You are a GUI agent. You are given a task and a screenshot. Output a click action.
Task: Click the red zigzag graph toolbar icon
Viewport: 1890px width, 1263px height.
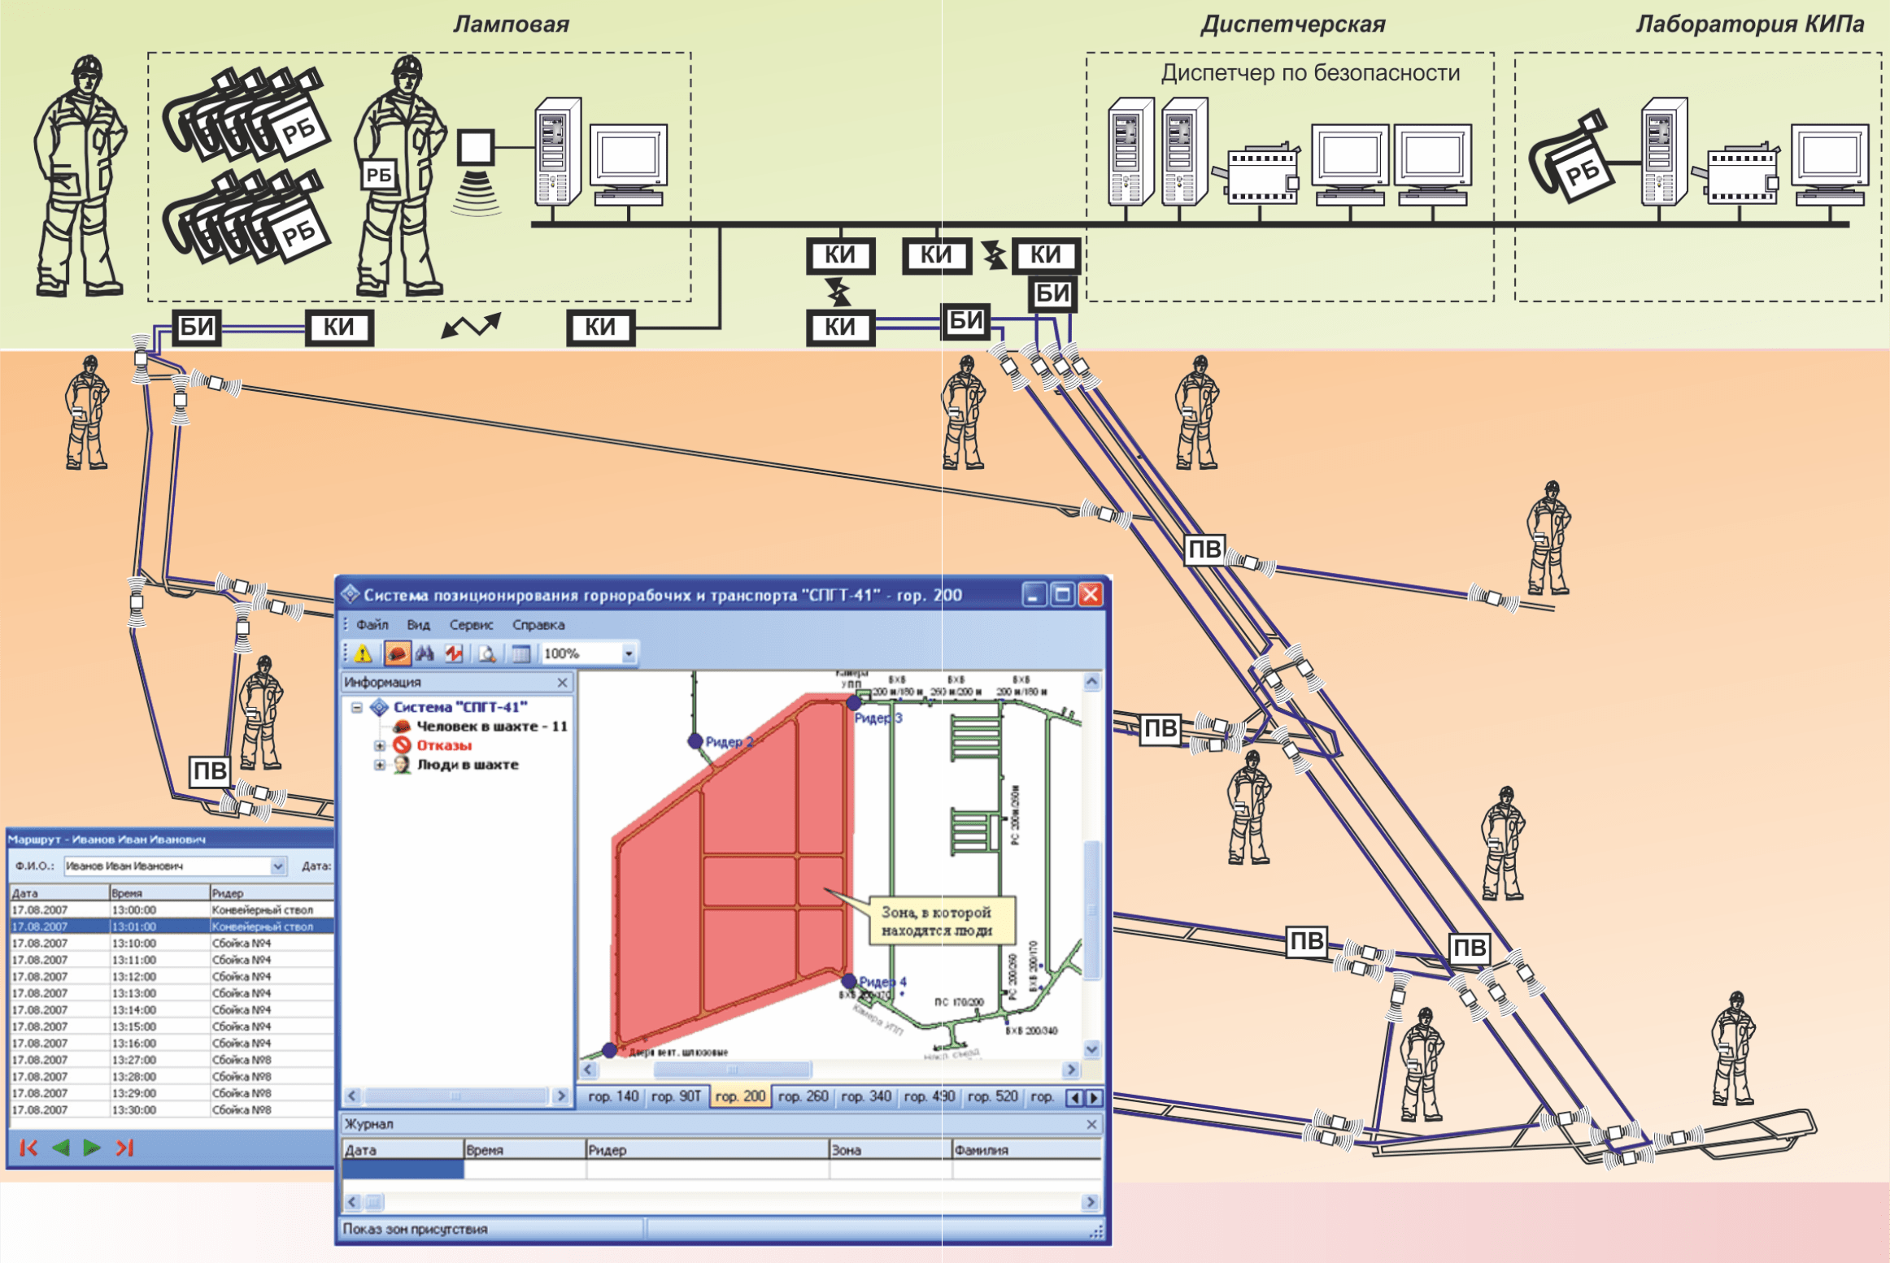[454, 653]
